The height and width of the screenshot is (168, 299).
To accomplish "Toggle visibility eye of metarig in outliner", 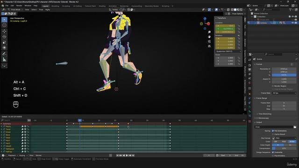I will tap(293, 23).
